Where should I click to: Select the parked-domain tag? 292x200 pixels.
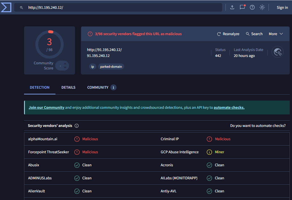[111, 67]
